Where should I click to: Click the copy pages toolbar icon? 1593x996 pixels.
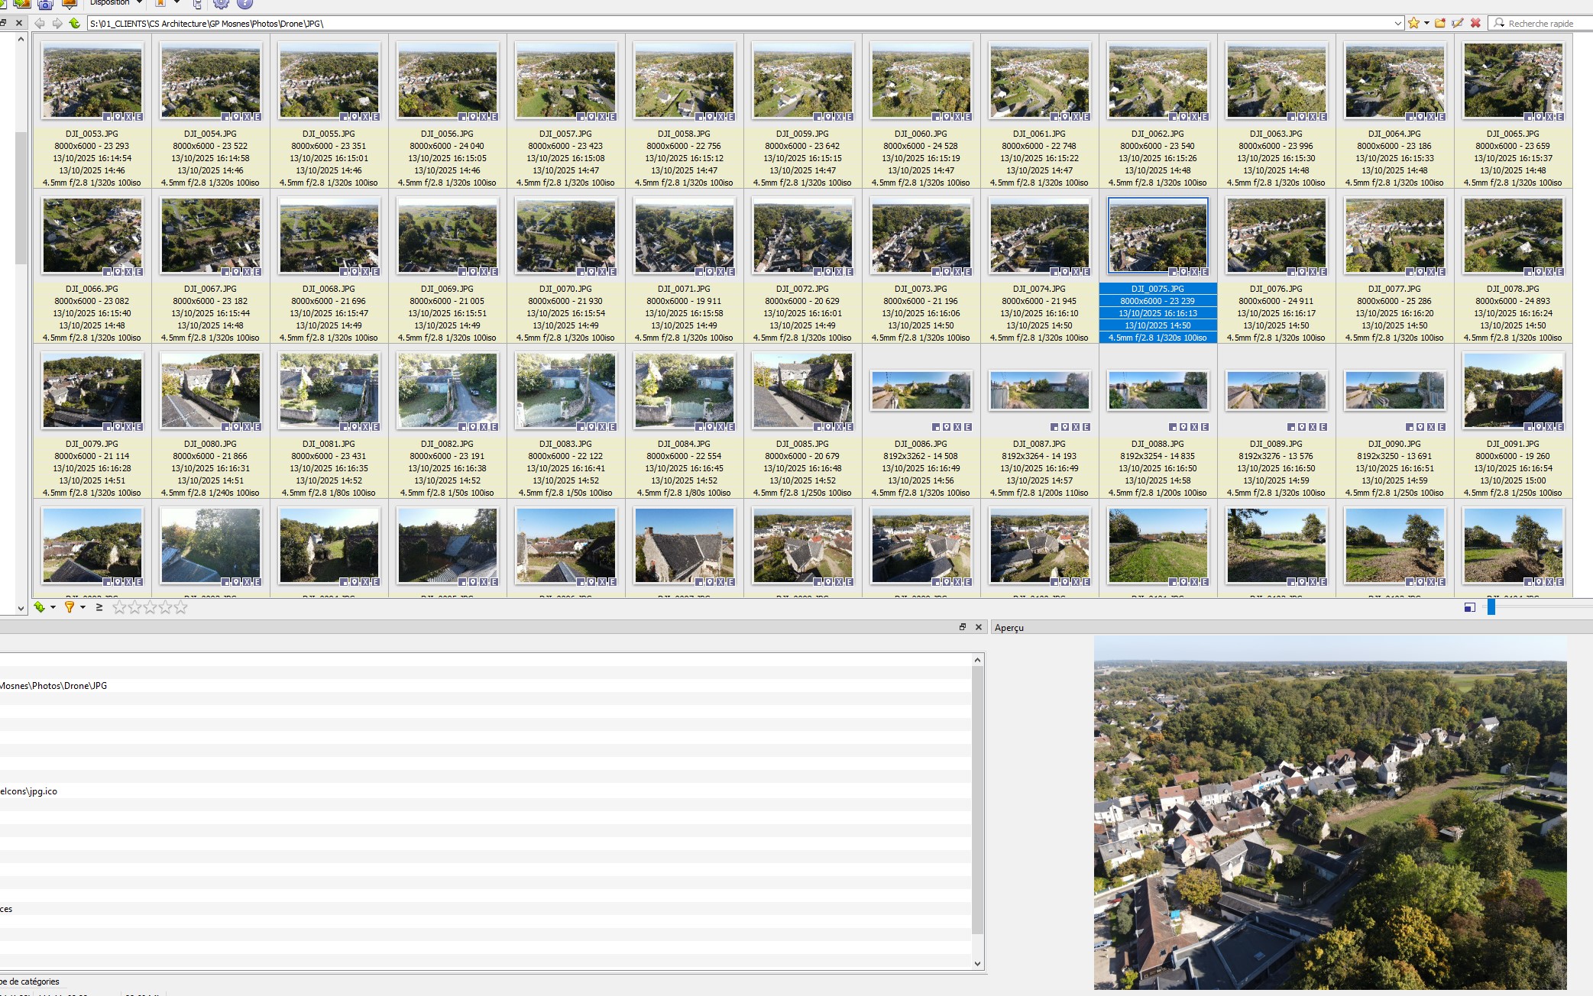[197, 4]
